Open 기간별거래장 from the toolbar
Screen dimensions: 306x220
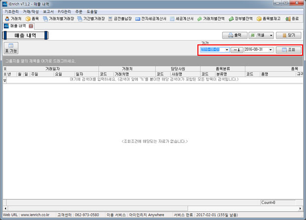point(91,19)
